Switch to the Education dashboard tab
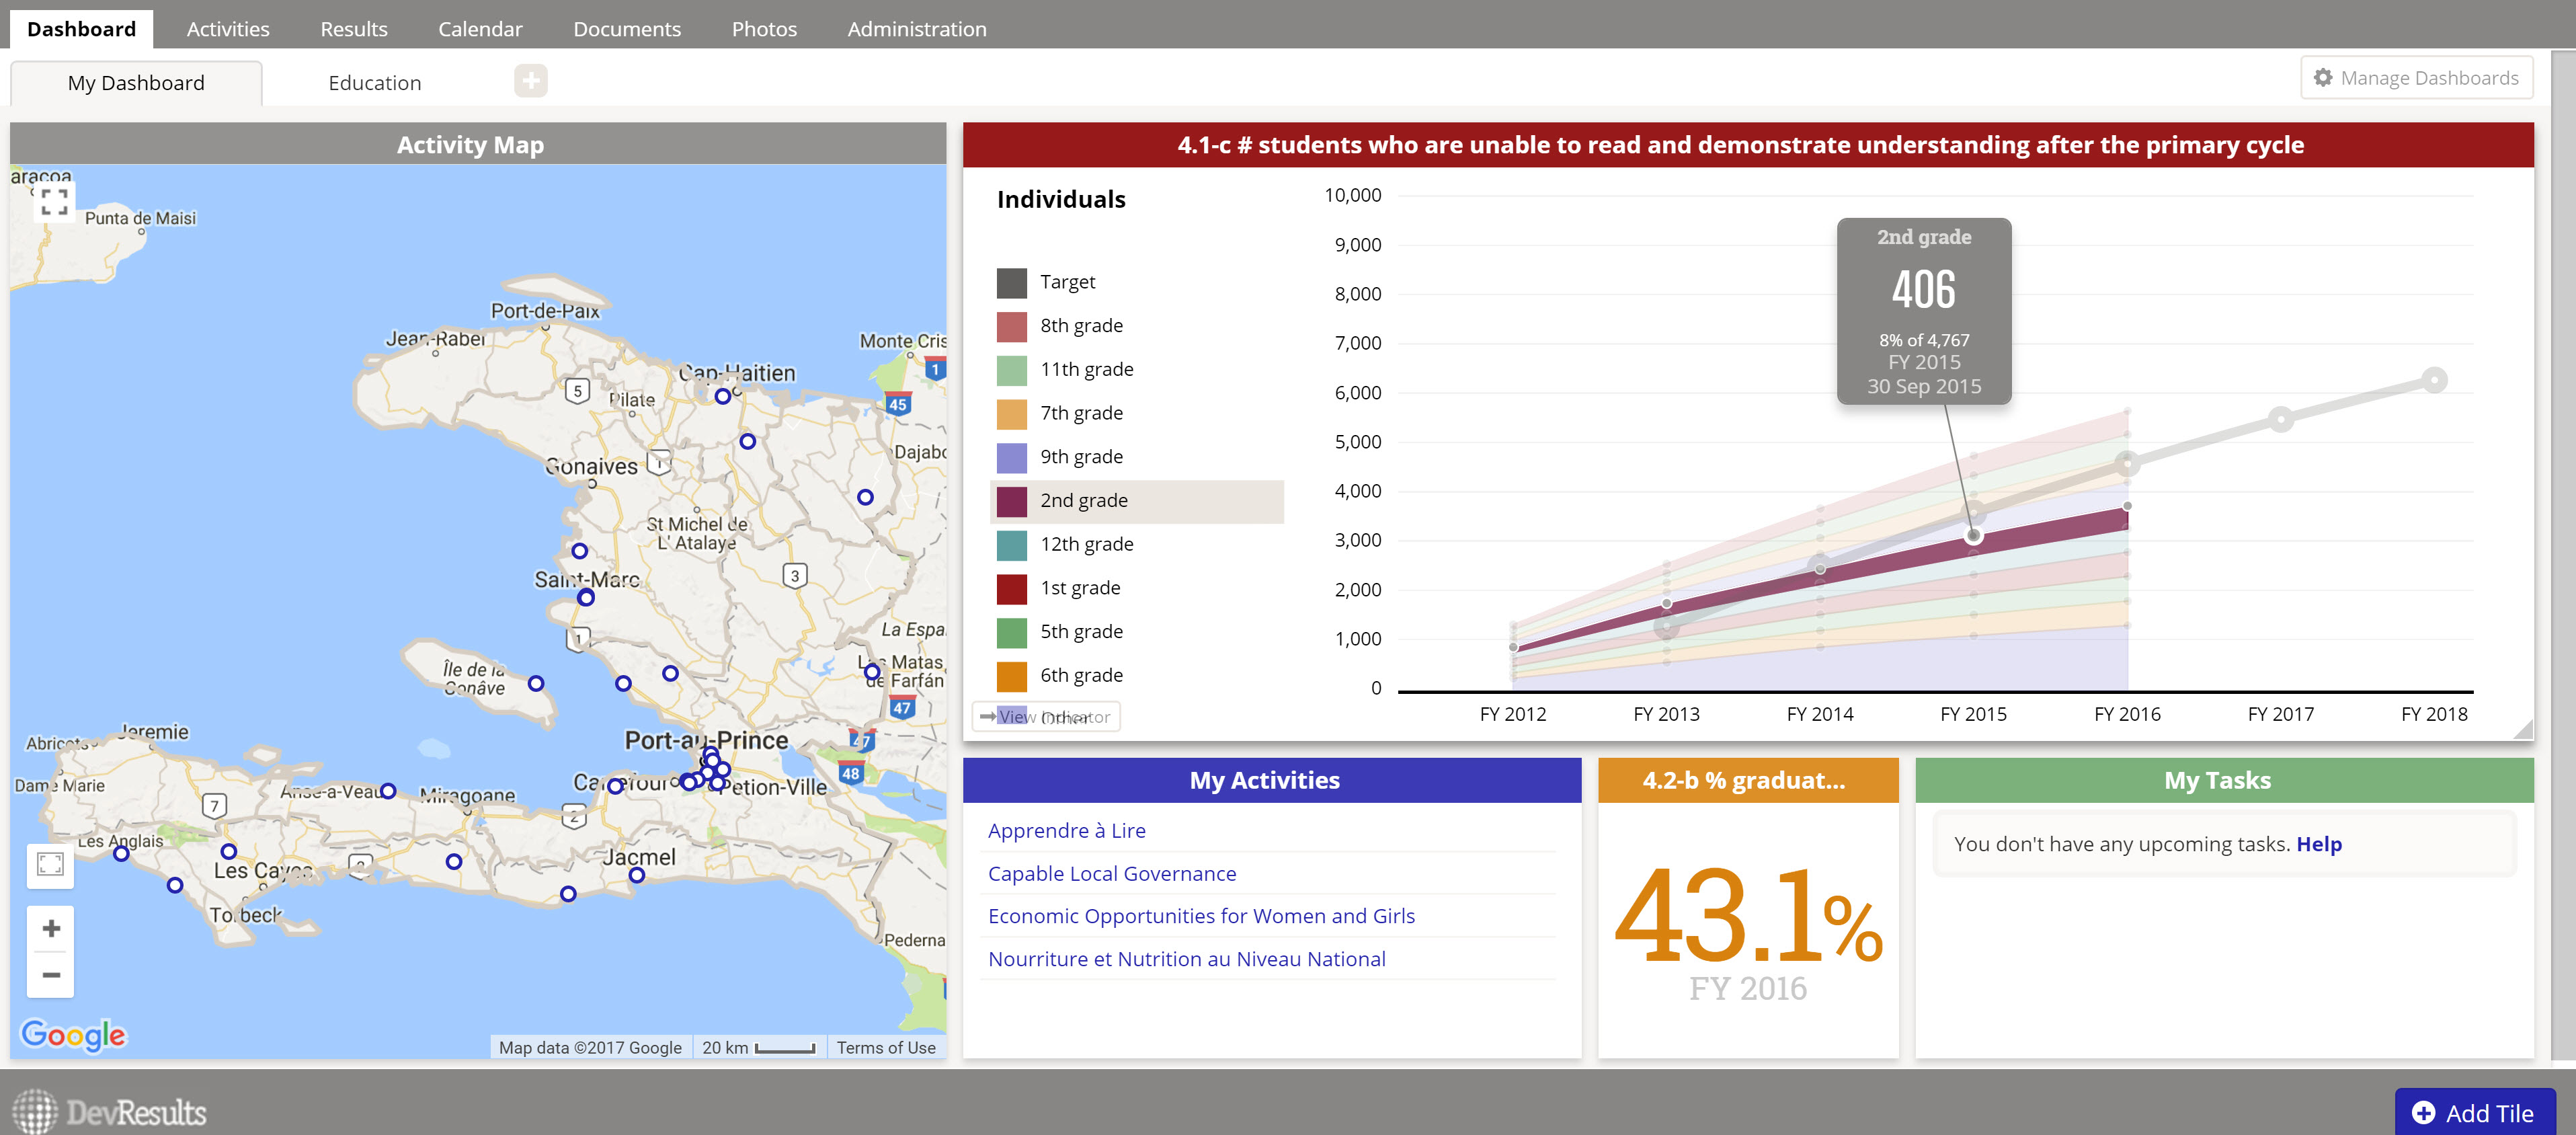This screenshot has height=1135, width=2576. click(x=374, y=82)
